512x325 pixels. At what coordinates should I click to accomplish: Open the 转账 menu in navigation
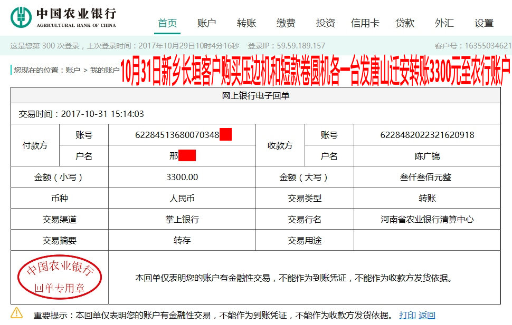(245, 23)
